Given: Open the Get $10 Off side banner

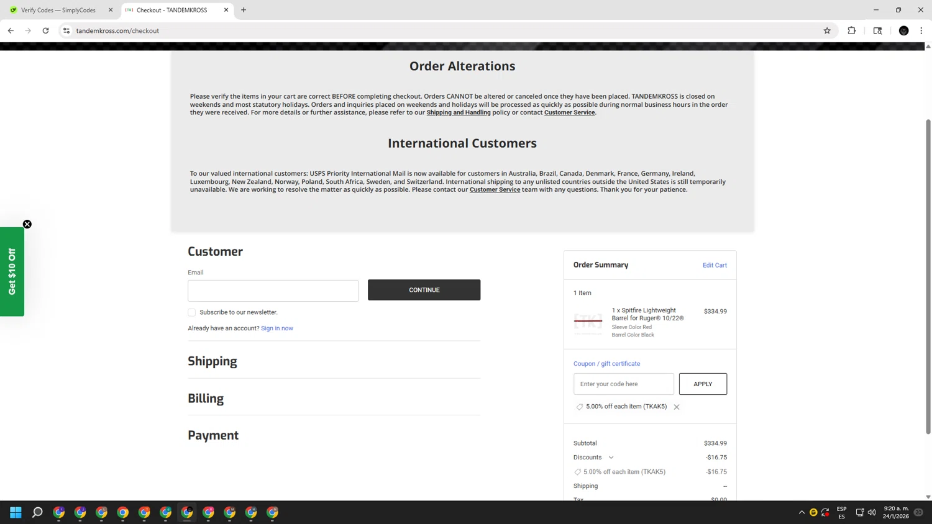Looking at the screenshot, I should click(x=12, y=271).
